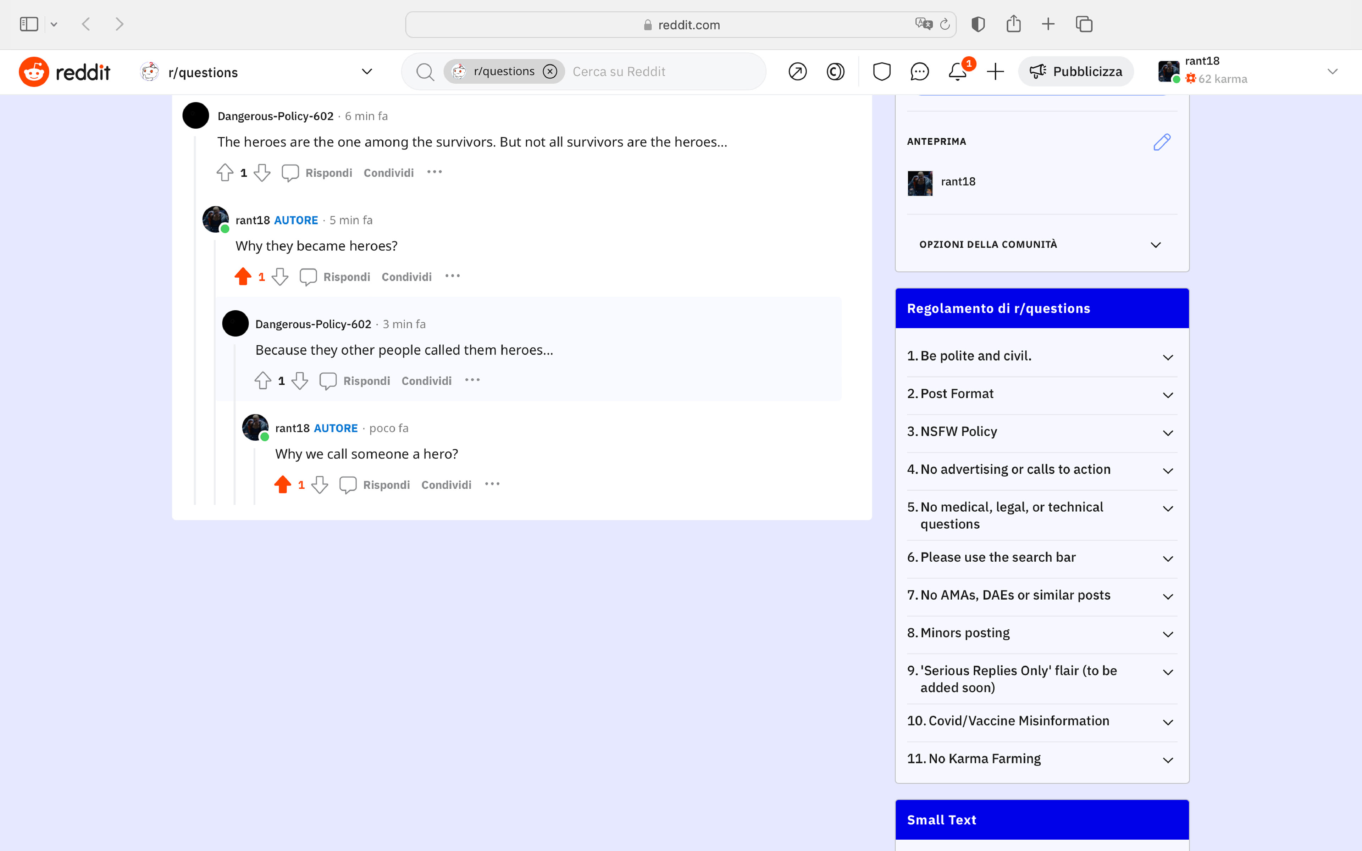Open options menu on the first Dangerous-Policy-602 comment
Screen dimensions: 1362x851
434,172
